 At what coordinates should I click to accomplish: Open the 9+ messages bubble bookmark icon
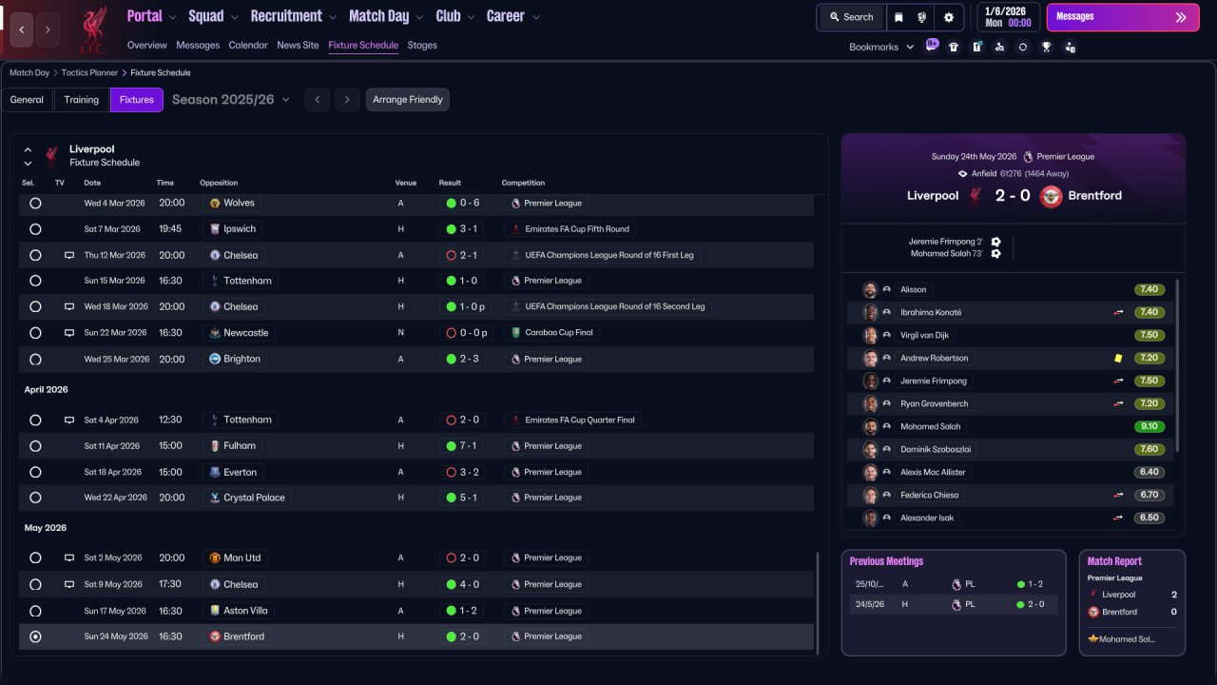point(932,46)
